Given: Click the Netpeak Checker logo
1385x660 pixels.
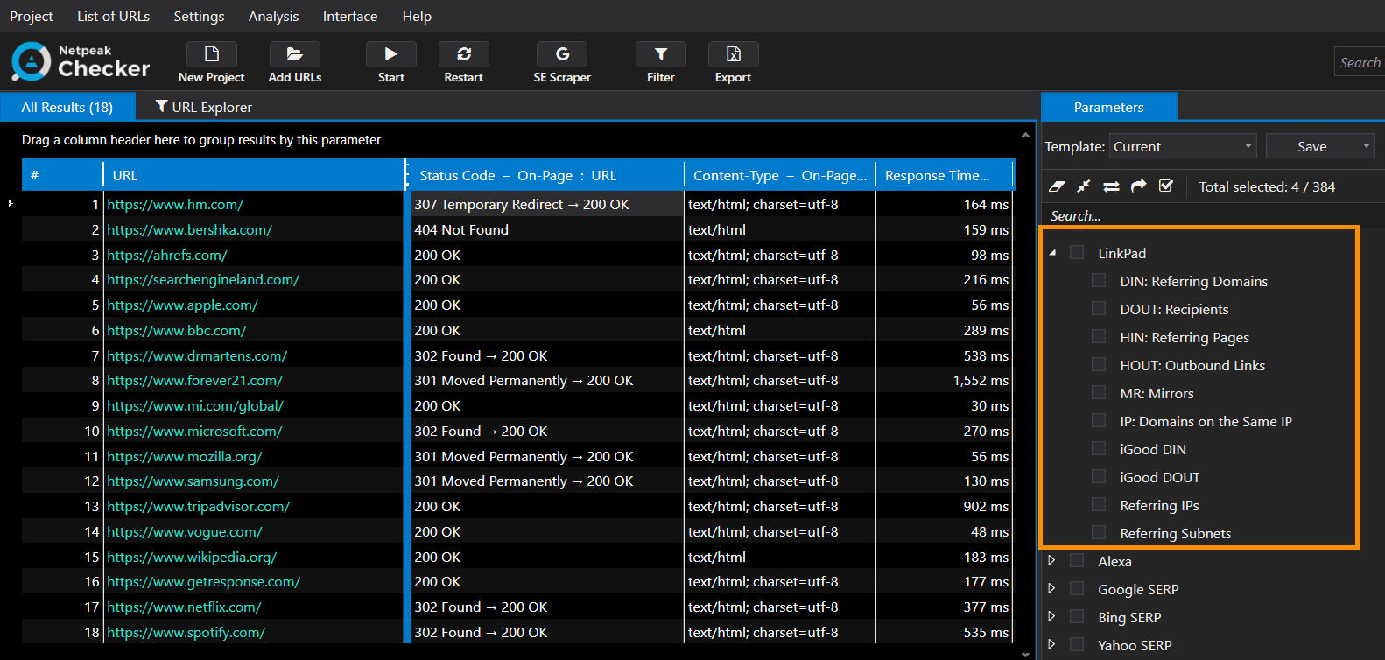Looking at the screenshot, I should tap(81, 62).
